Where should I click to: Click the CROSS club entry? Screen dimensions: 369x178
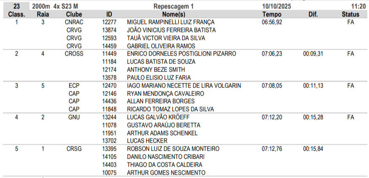(x=74, y=54)
